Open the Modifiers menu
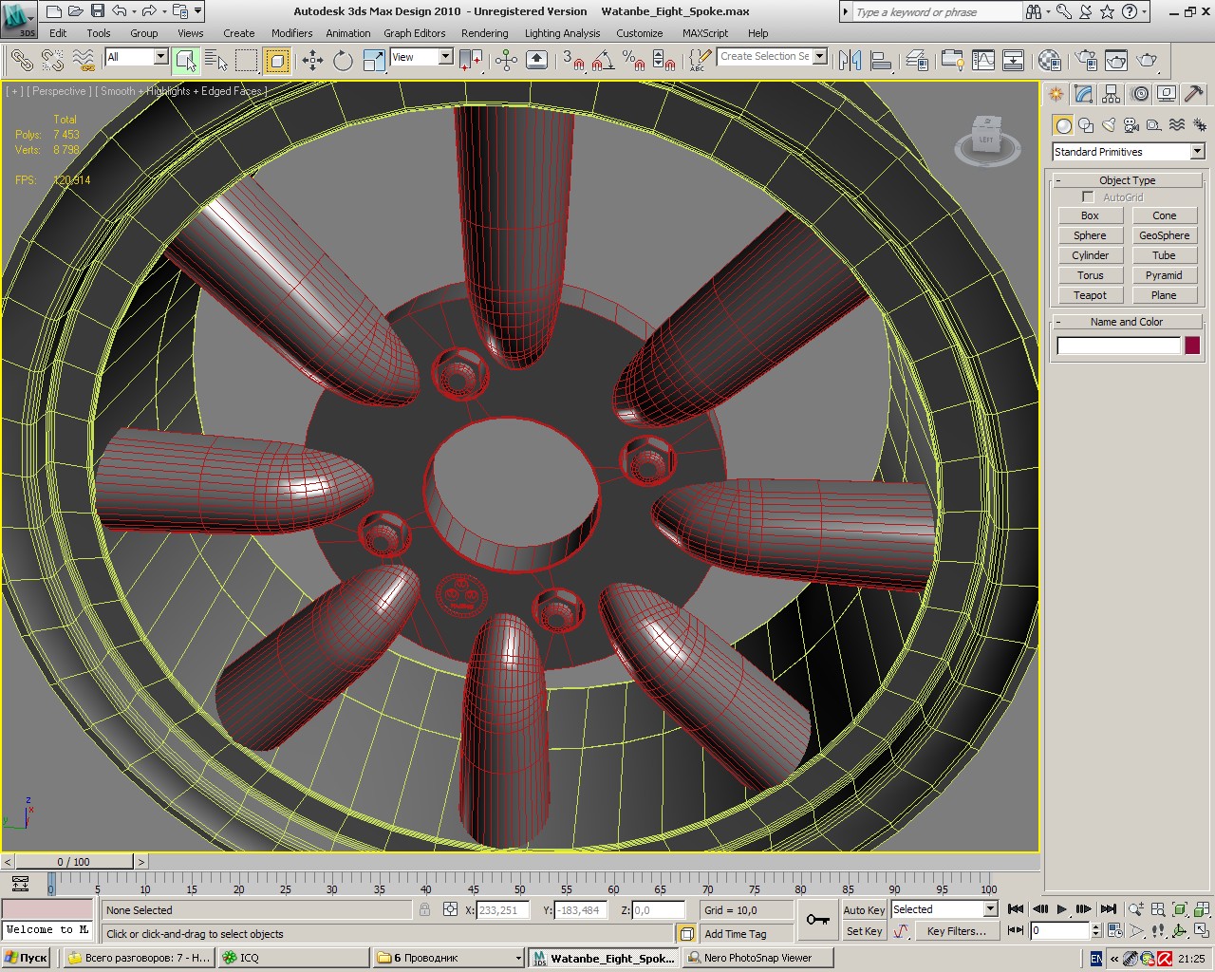 291,33
